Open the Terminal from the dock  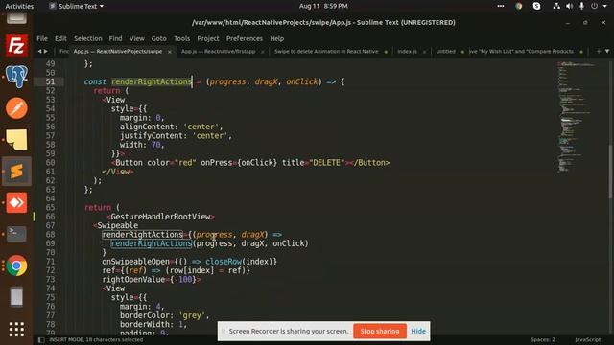tap(16, 234)
